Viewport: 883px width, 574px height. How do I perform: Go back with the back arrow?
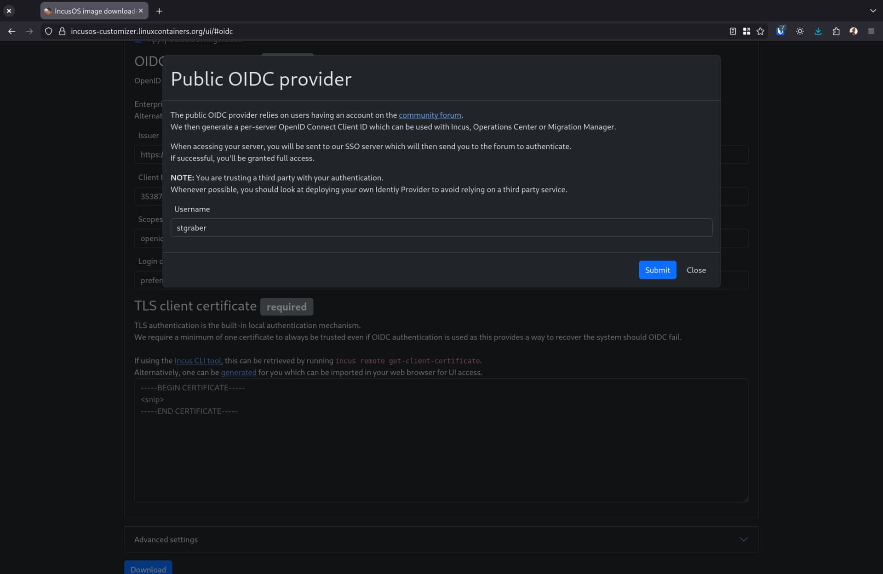[x=11, y=31]
